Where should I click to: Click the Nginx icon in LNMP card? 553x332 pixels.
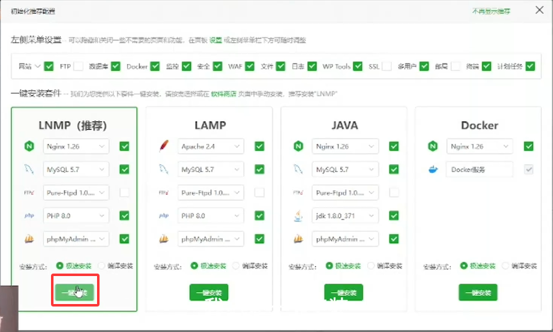[29, 146]
